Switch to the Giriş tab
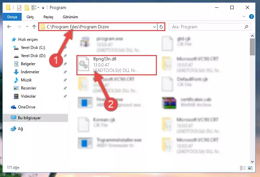This screenshot has width=260, height=177. (x=30, y=17)
